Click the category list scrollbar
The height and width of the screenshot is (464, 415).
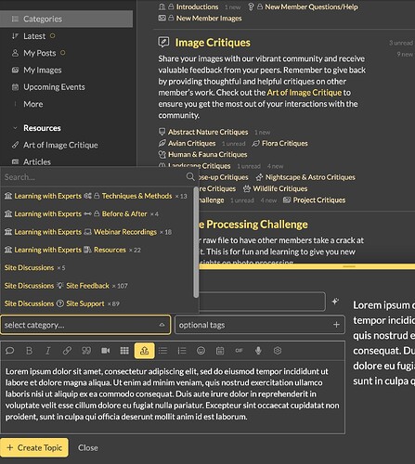tap(196, 242)
